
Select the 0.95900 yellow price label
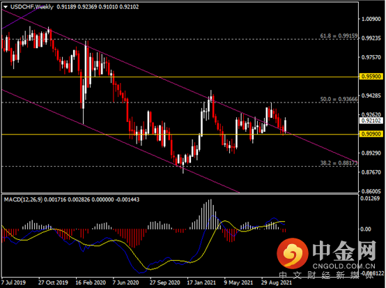(x=371, y=77)
